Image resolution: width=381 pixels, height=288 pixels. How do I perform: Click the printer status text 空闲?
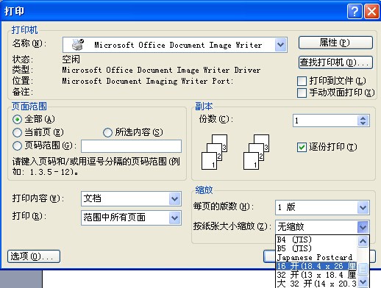(71, 60)
